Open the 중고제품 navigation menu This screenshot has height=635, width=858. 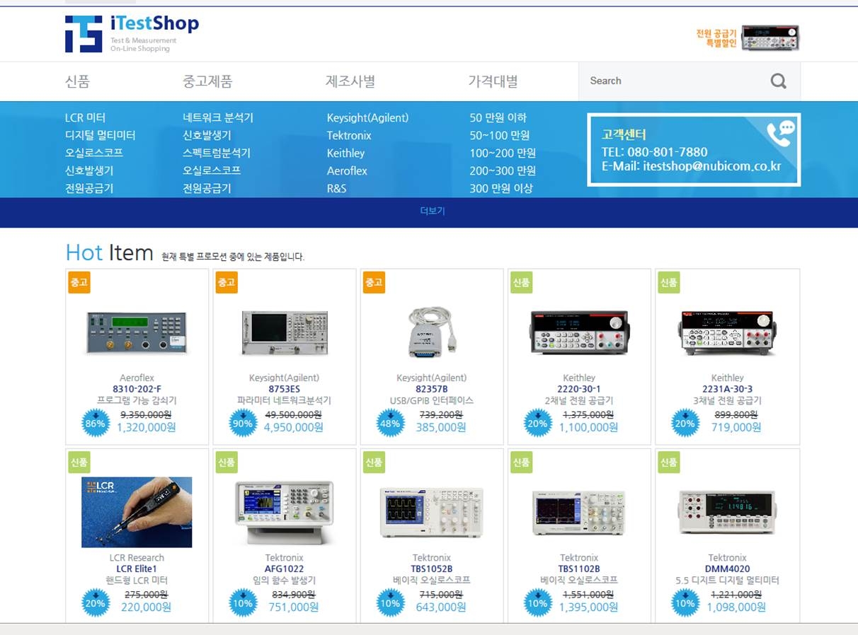pyautogui.click(x=207, y=81)
